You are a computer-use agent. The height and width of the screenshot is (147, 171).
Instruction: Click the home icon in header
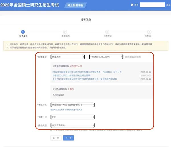point(132,5)
